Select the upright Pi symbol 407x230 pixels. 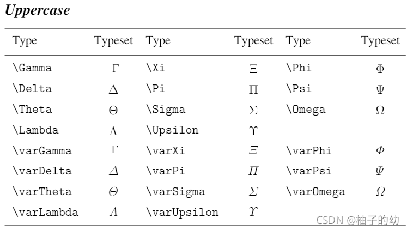tap(253, 89)
